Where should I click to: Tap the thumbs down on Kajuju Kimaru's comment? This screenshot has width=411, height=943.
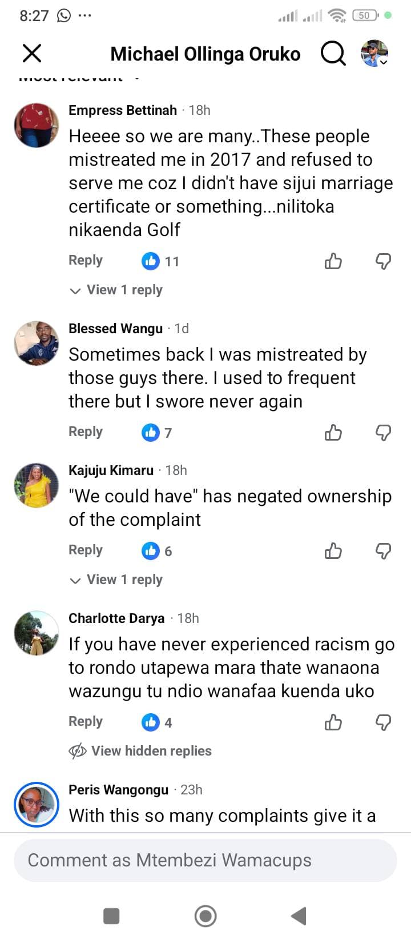coord(383,551)
